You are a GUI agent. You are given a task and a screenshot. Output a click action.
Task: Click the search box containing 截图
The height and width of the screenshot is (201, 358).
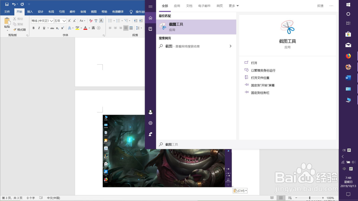tap(247, 144)
